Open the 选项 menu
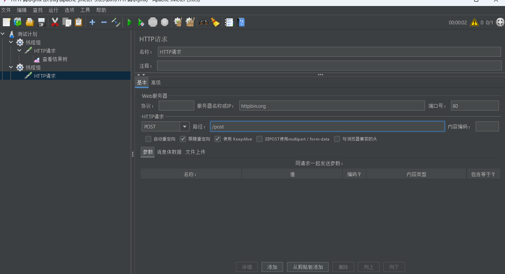 (x=69, y=10)
